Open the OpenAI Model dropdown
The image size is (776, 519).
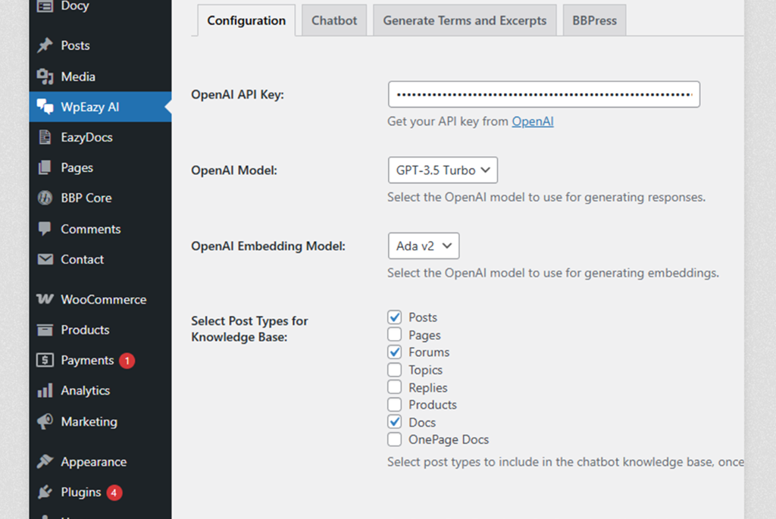(443, 170)
